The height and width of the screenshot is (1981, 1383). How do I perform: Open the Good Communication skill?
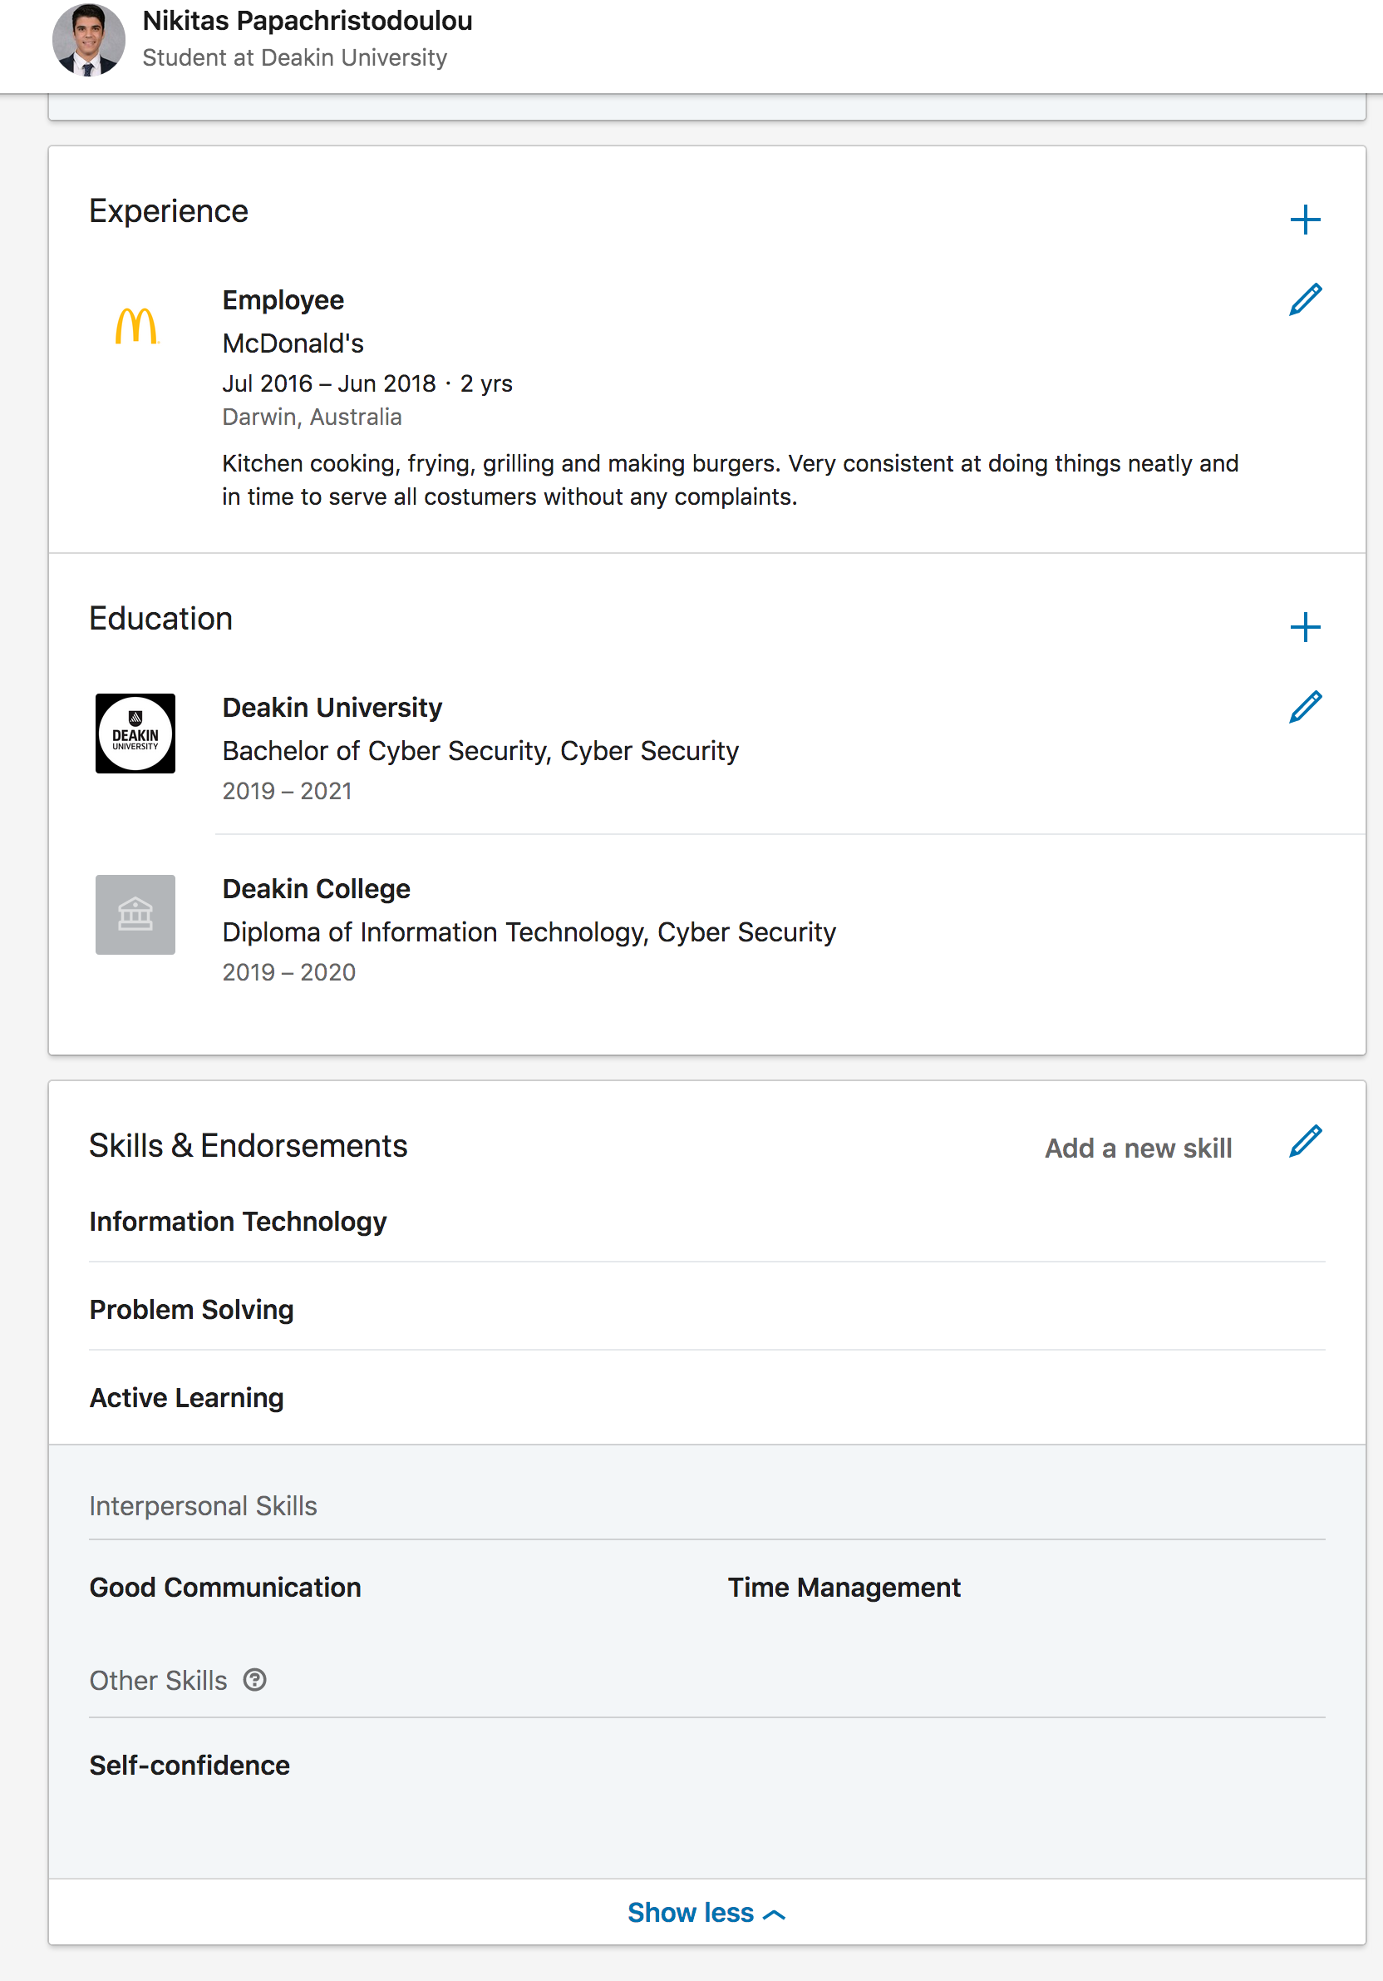coord(225,1588)
